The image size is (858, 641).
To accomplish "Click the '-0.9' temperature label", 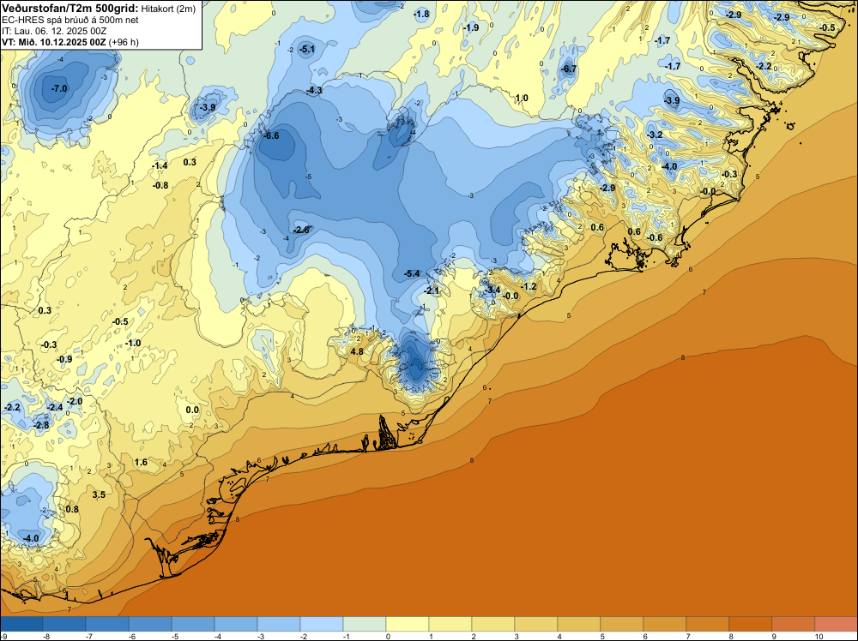I will click(64, 359).
